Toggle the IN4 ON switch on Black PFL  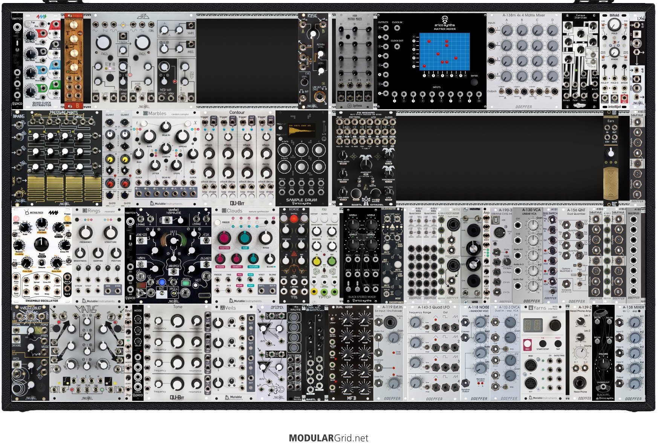[x=610, y=342]
